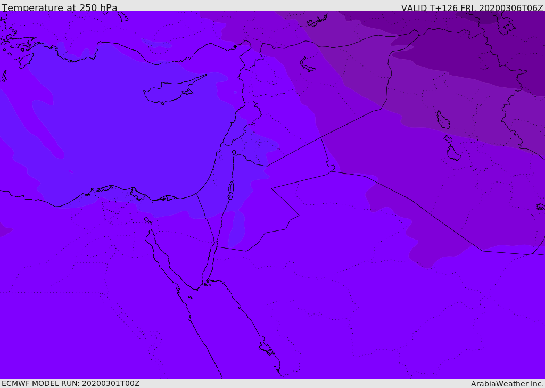Screen dimensions: 545x388
Task: Click on the Dead Sea outline
Action: click(x=231, y=189)
